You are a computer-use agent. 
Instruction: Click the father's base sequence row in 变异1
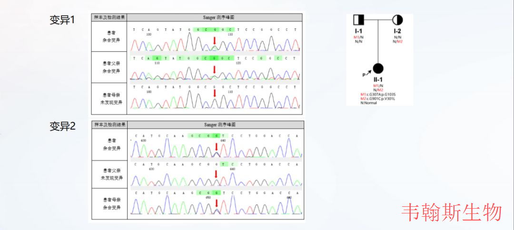215,58
